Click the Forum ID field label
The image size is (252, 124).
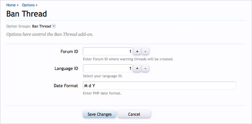coord(69,51)
